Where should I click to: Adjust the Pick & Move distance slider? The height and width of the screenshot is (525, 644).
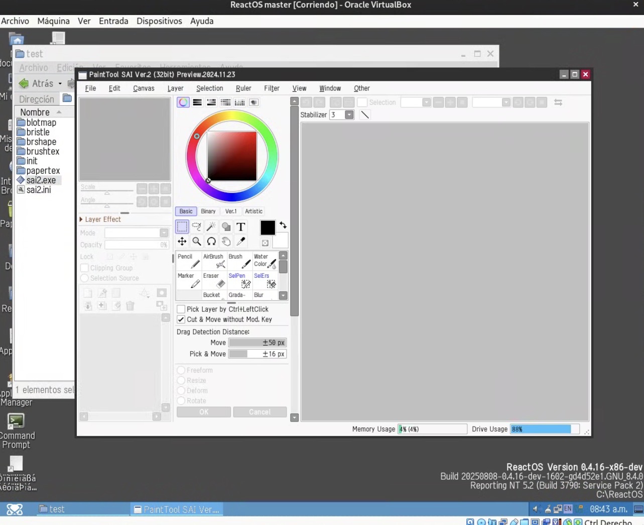click(x=257, y=354)
